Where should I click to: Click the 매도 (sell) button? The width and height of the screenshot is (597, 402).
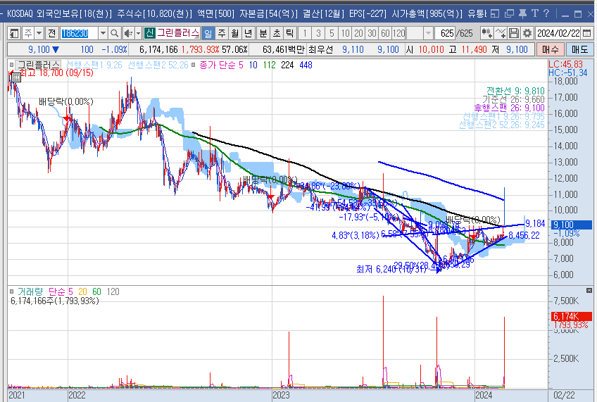(580, 49)
